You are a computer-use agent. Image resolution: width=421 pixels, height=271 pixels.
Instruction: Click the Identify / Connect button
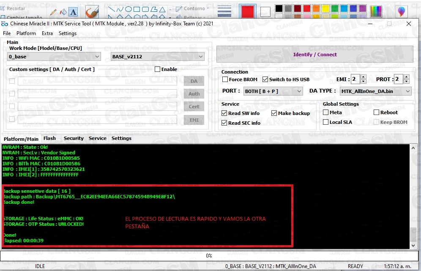point(314,54)
